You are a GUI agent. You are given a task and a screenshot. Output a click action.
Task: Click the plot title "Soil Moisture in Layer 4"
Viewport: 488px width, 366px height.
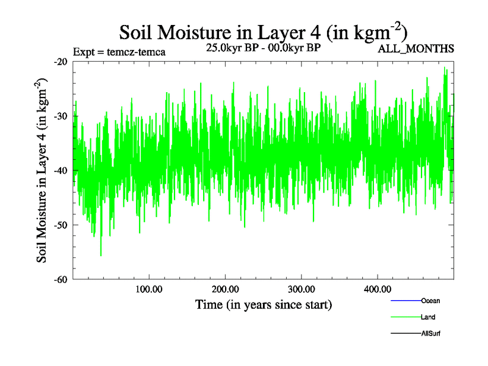[263, 33]
